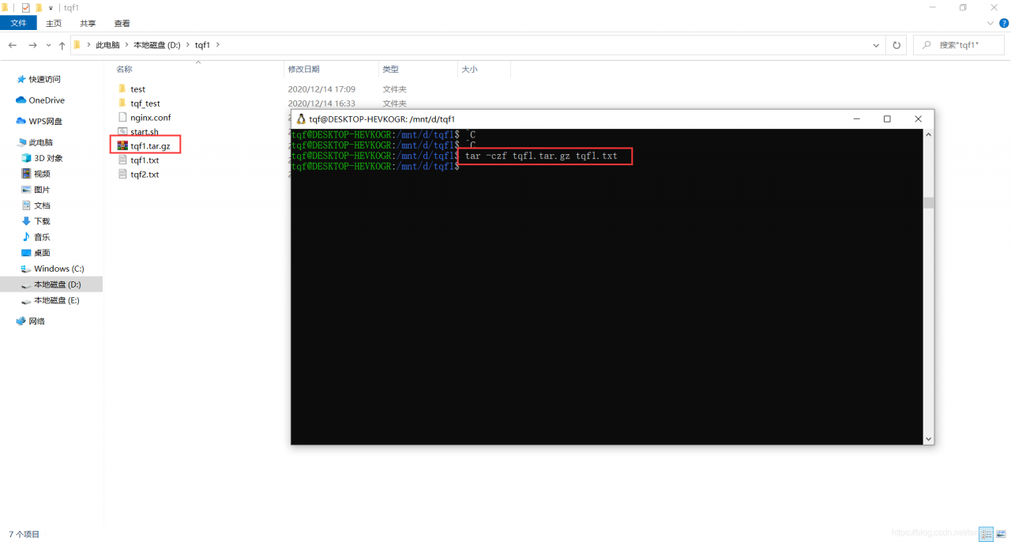Sort by 修改日期 column header
The image size is (1011, 542).
pos(304,70)
